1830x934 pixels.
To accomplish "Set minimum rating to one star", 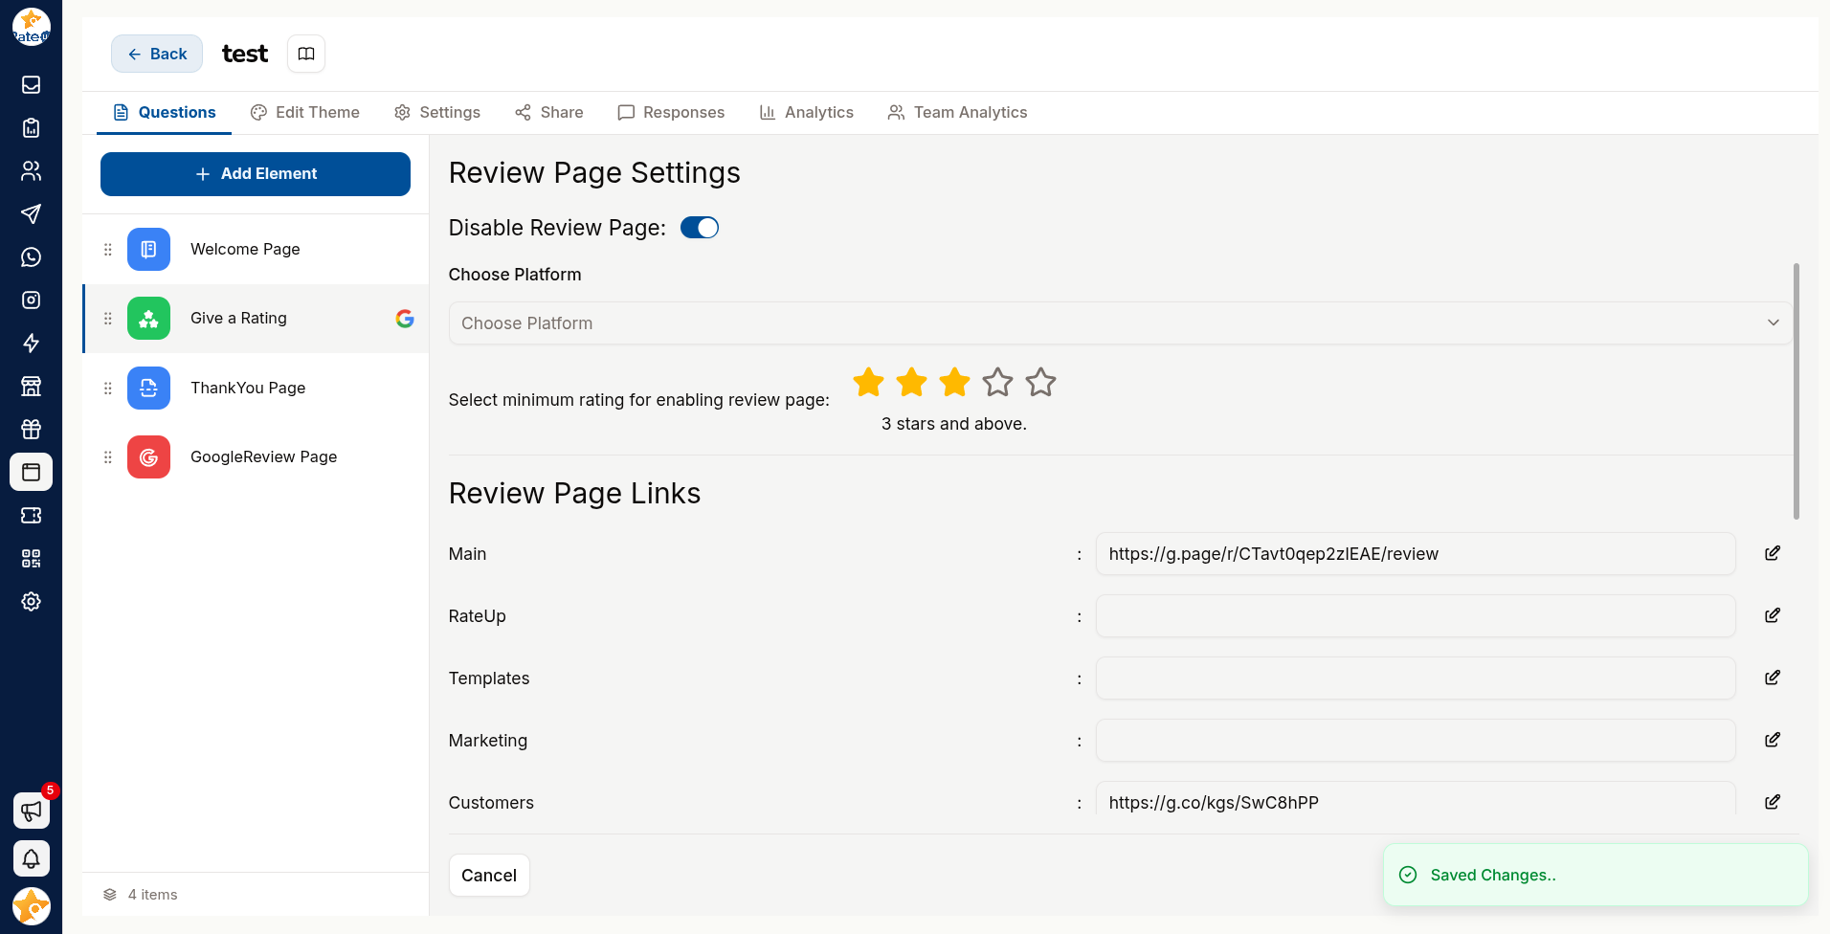I will [x=869, y=382].
